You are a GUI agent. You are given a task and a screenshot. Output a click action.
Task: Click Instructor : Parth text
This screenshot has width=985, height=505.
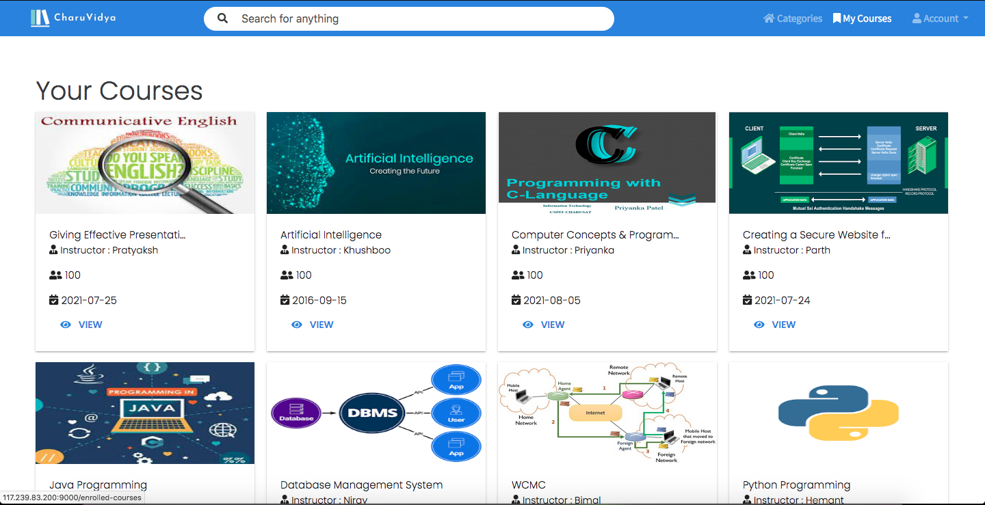coord(792,250)
